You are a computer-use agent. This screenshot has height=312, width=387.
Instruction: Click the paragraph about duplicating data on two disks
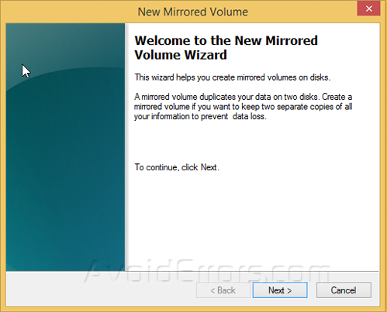tap(243, 107)
